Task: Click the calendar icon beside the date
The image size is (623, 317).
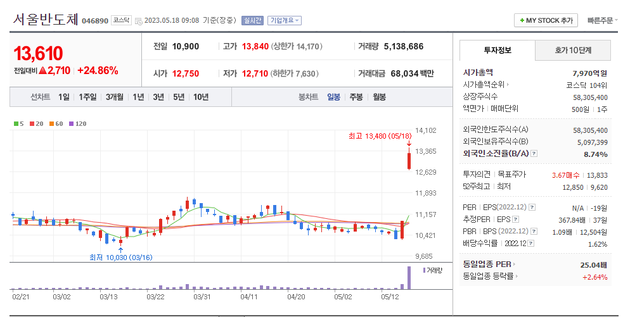Action: pyautogui.click(x=139, y=21)
